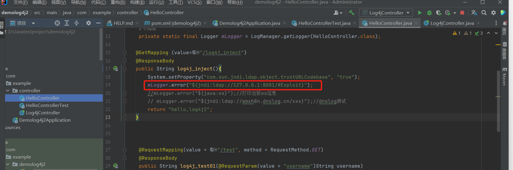Open IDE settings gear in the toolbar

494,13
